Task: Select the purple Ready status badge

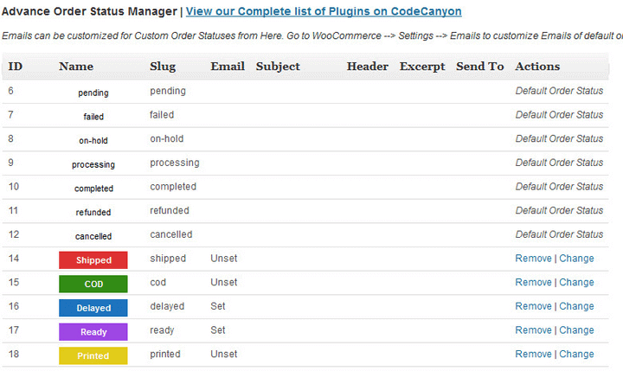Action: 93,332
